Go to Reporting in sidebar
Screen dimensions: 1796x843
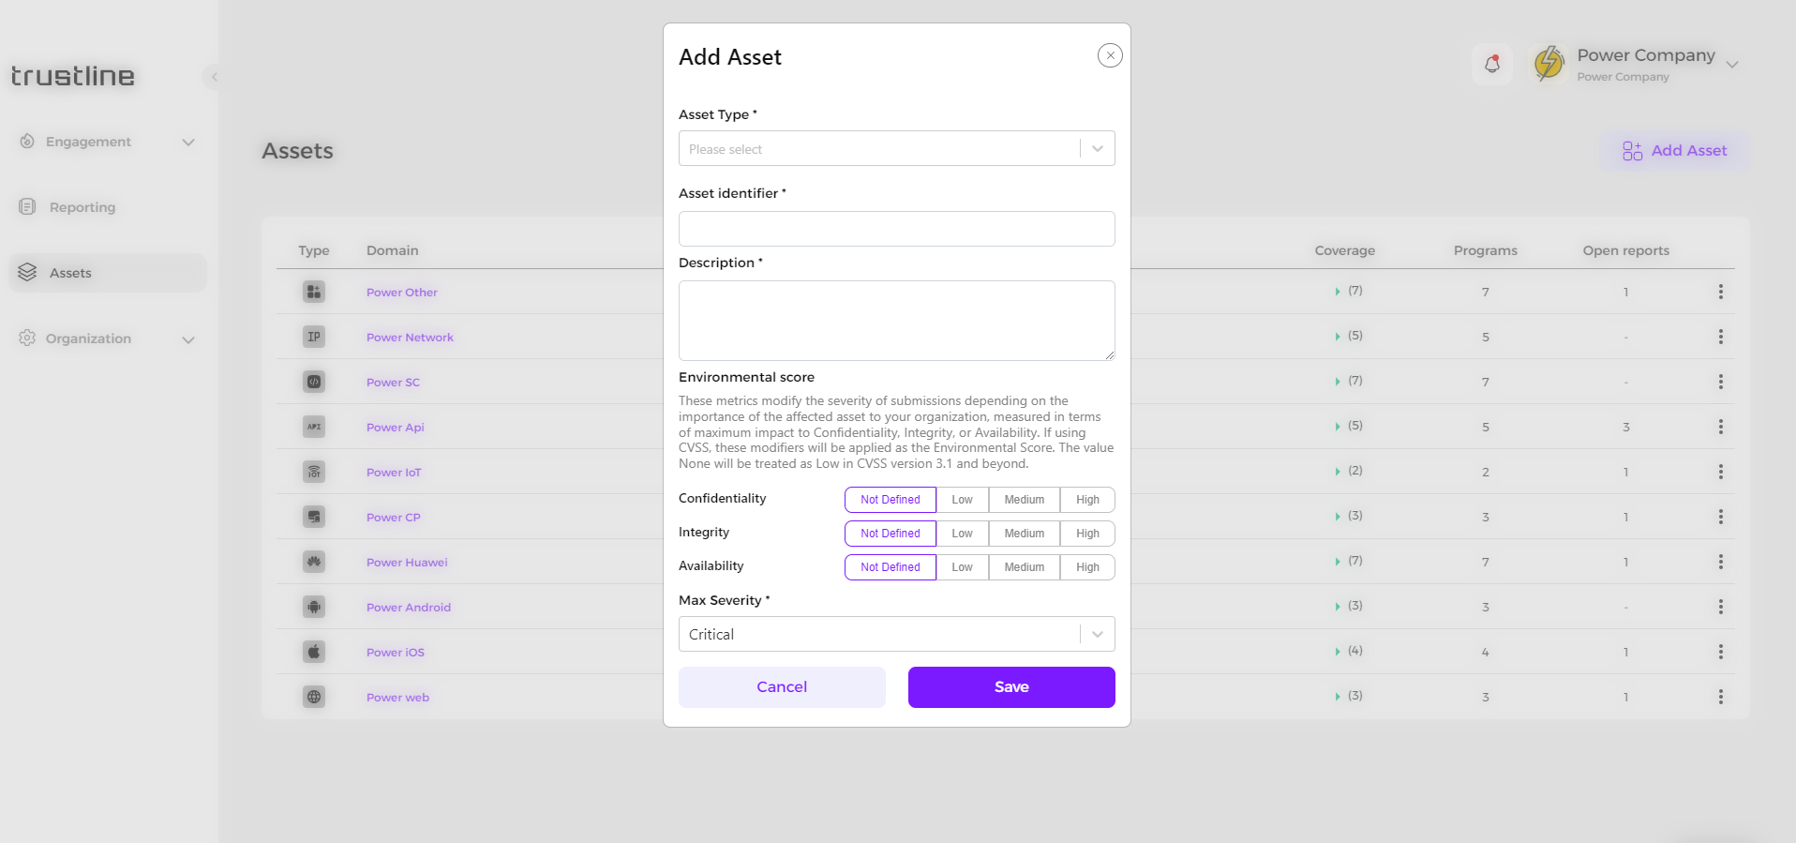pyautogui.click(x=82, y=207)
